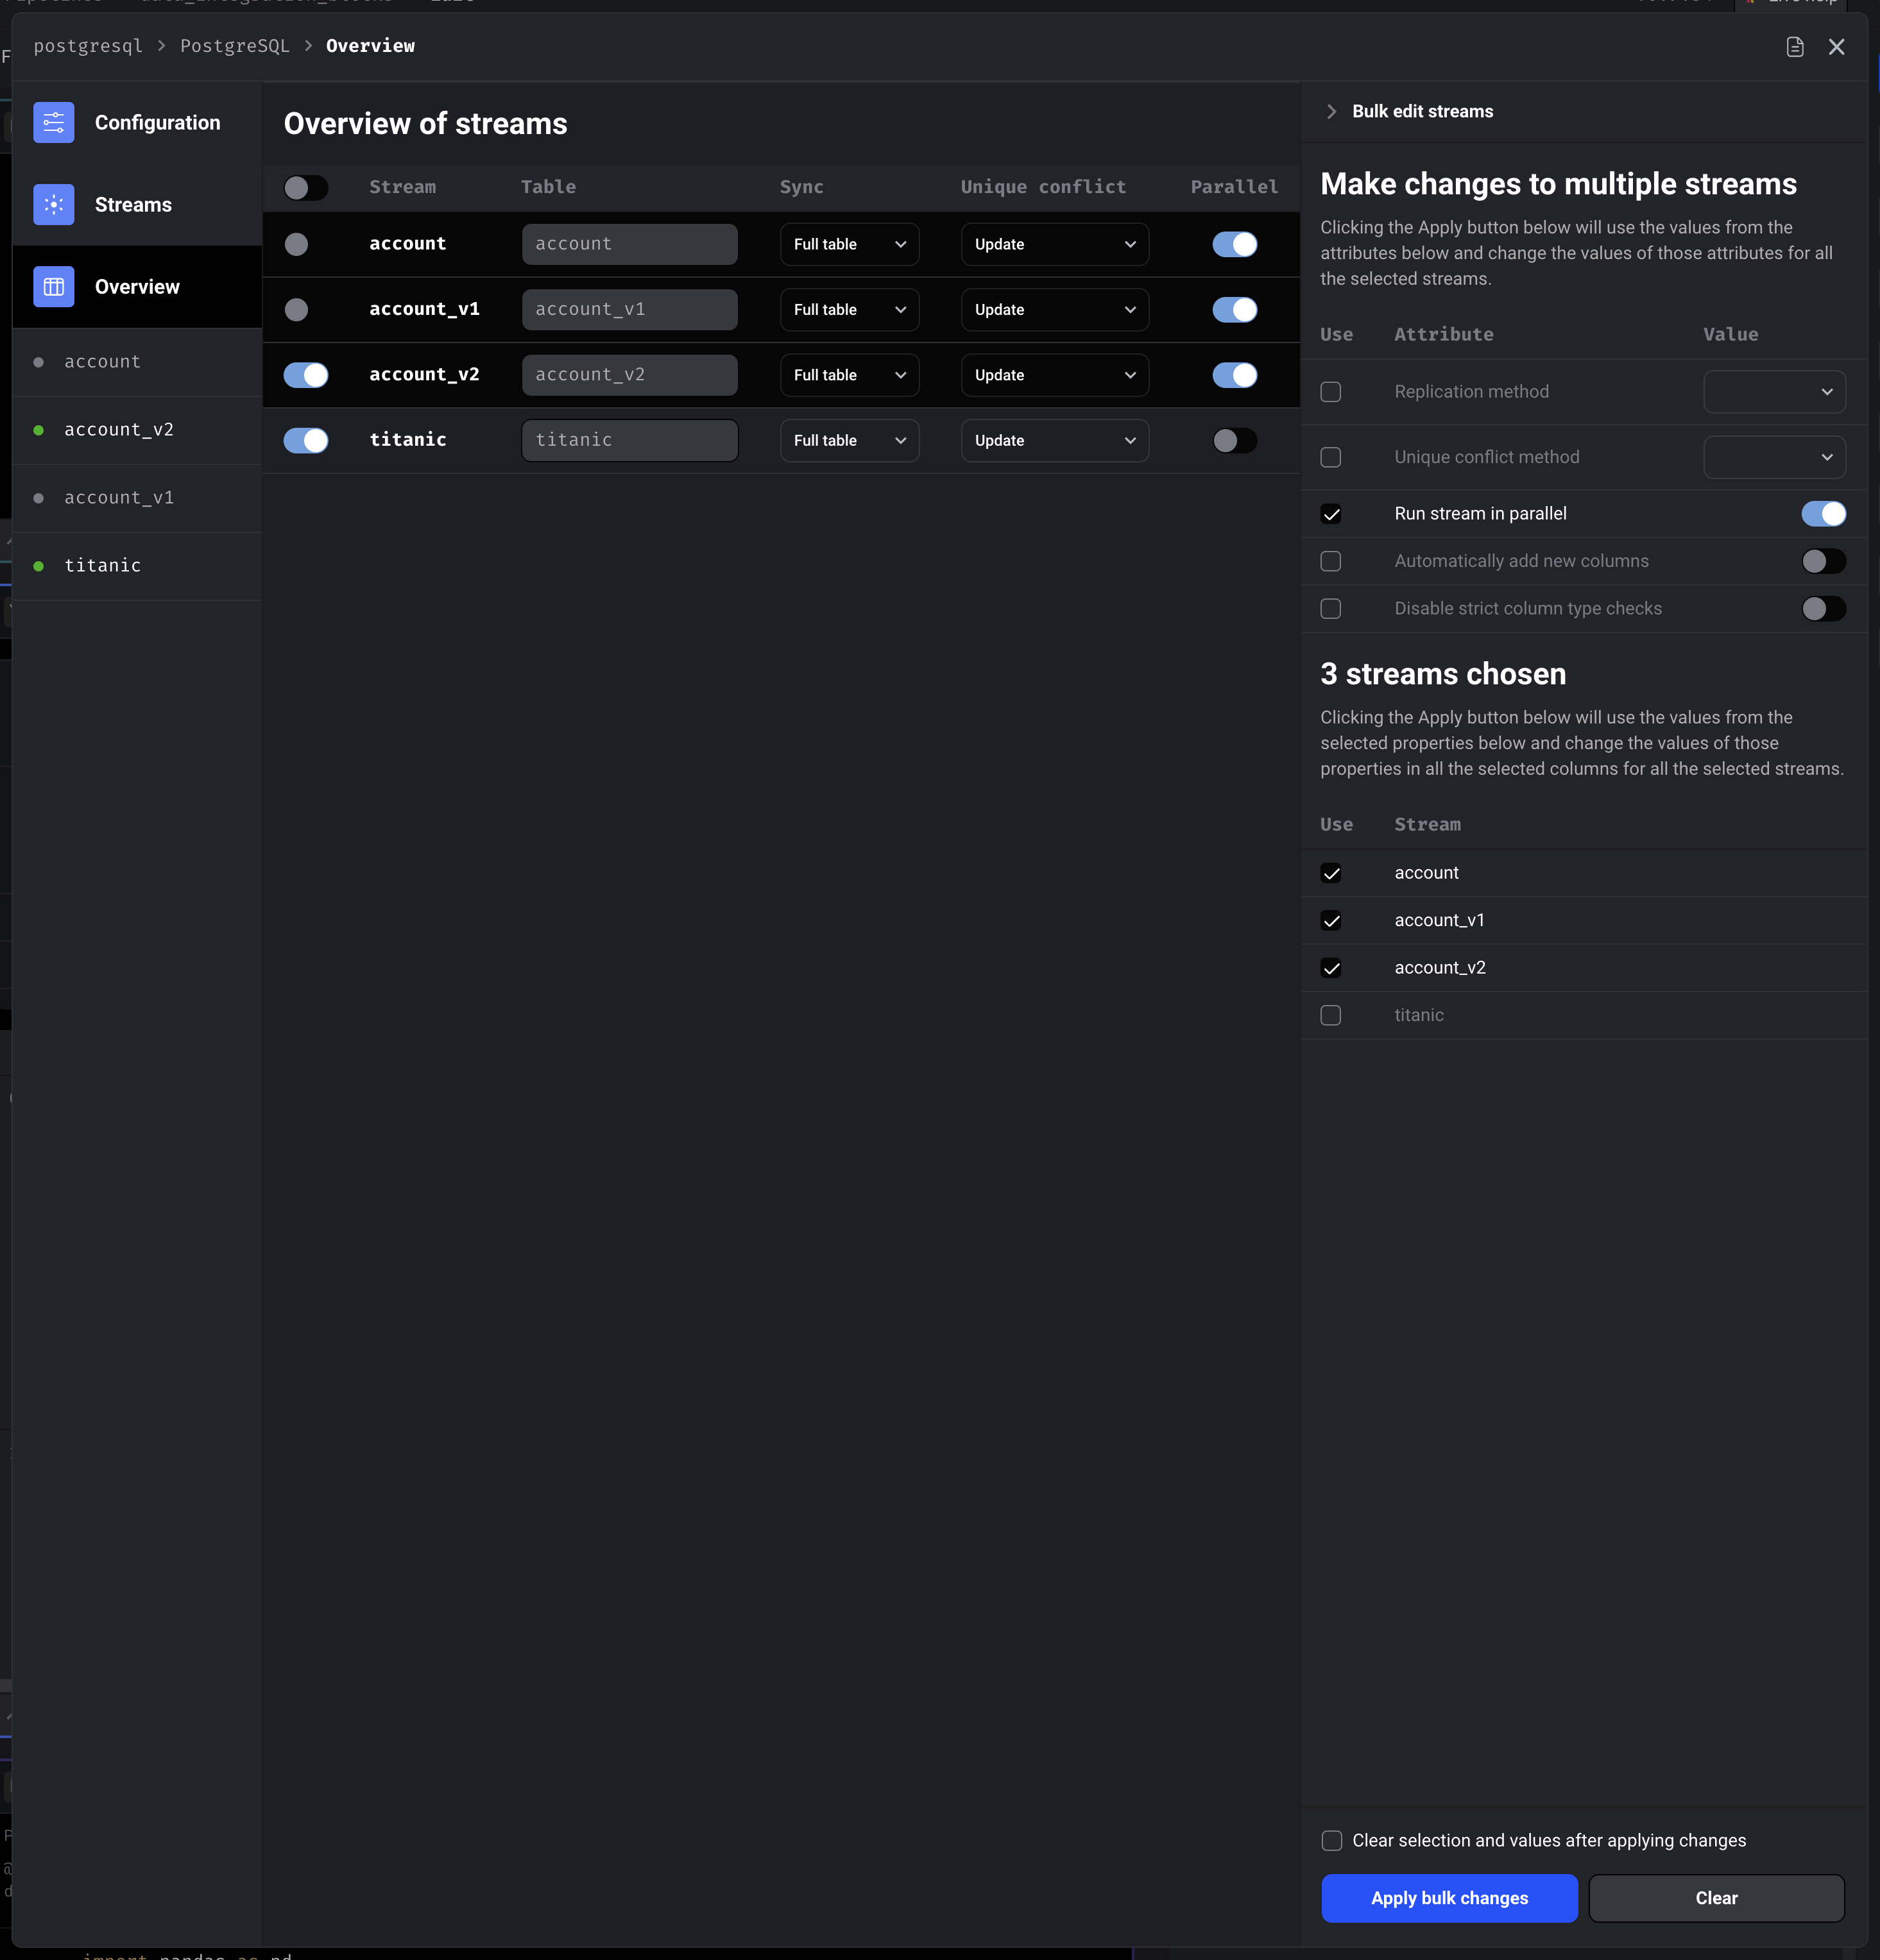The height and width of the screenshot is (1960, 1880).
Task: Turn off Parallel for account_v1 stream
Action: pyautogui.click(x=1235, y=310)
